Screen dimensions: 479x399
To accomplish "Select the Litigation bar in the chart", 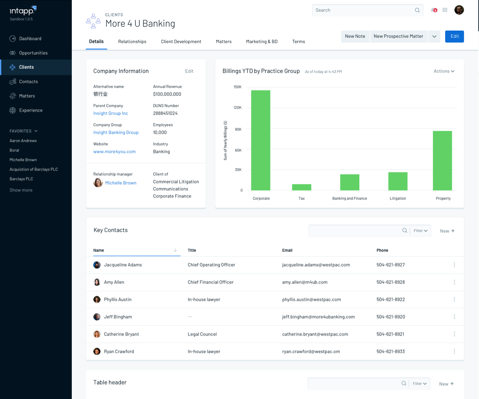I will pyautogui.click(x=398, y=181).
